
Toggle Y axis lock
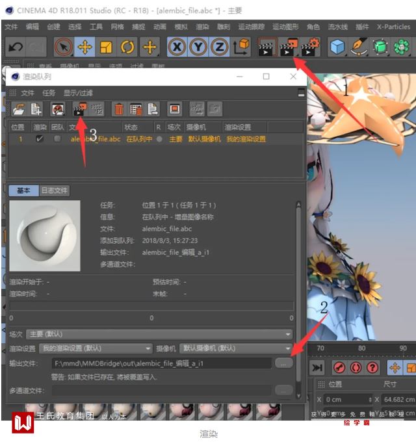coord(198,47)
